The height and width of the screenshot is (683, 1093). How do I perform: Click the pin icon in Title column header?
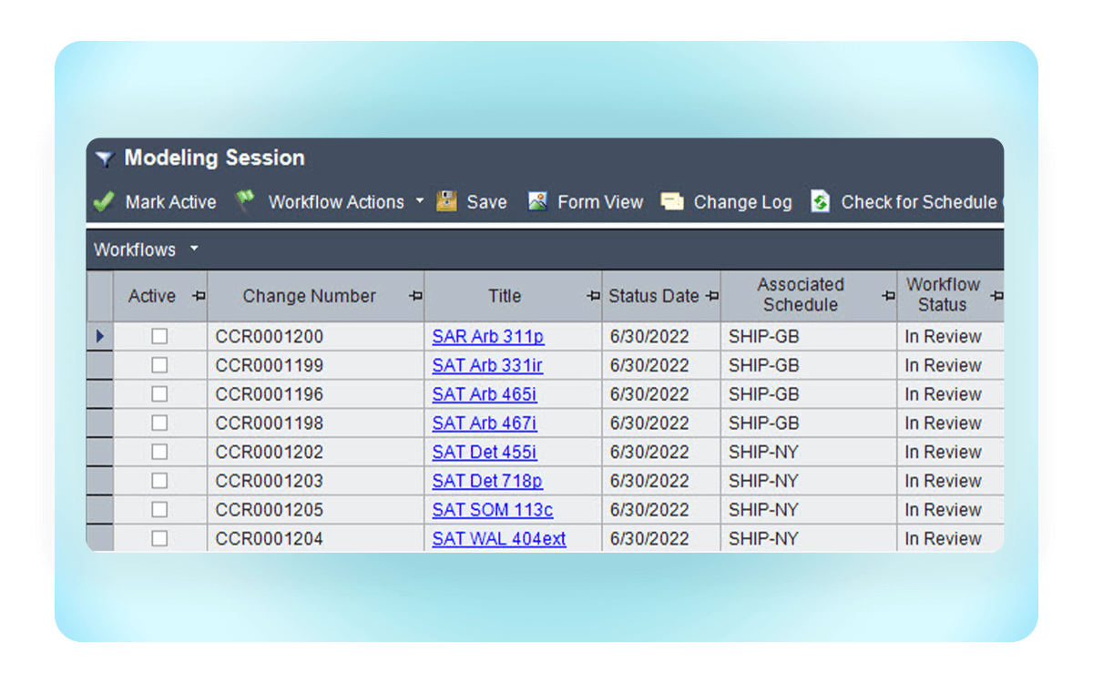coord(593,296)
